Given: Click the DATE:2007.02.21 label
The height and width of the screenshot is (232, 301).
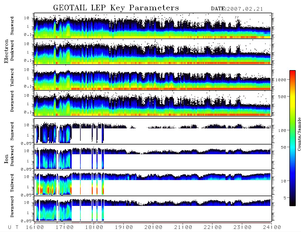Looking at the screenshot, I should tap(237, 9).
